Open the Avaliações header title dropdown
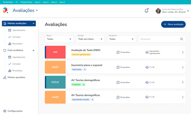 coord(37,11)
